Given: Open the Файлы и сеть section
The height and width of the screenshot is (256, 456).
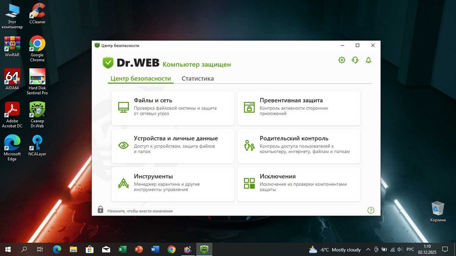Looking at the screenshot, I should click(173, 108).
